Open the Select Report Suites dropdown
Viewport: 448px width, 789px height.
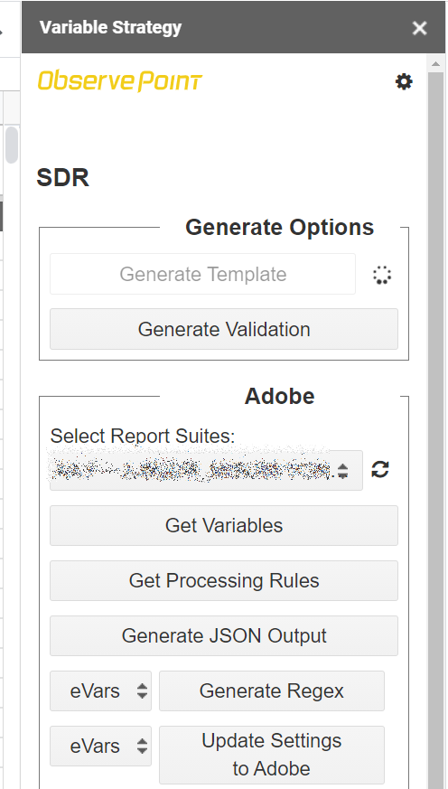[x=206, y=470]
